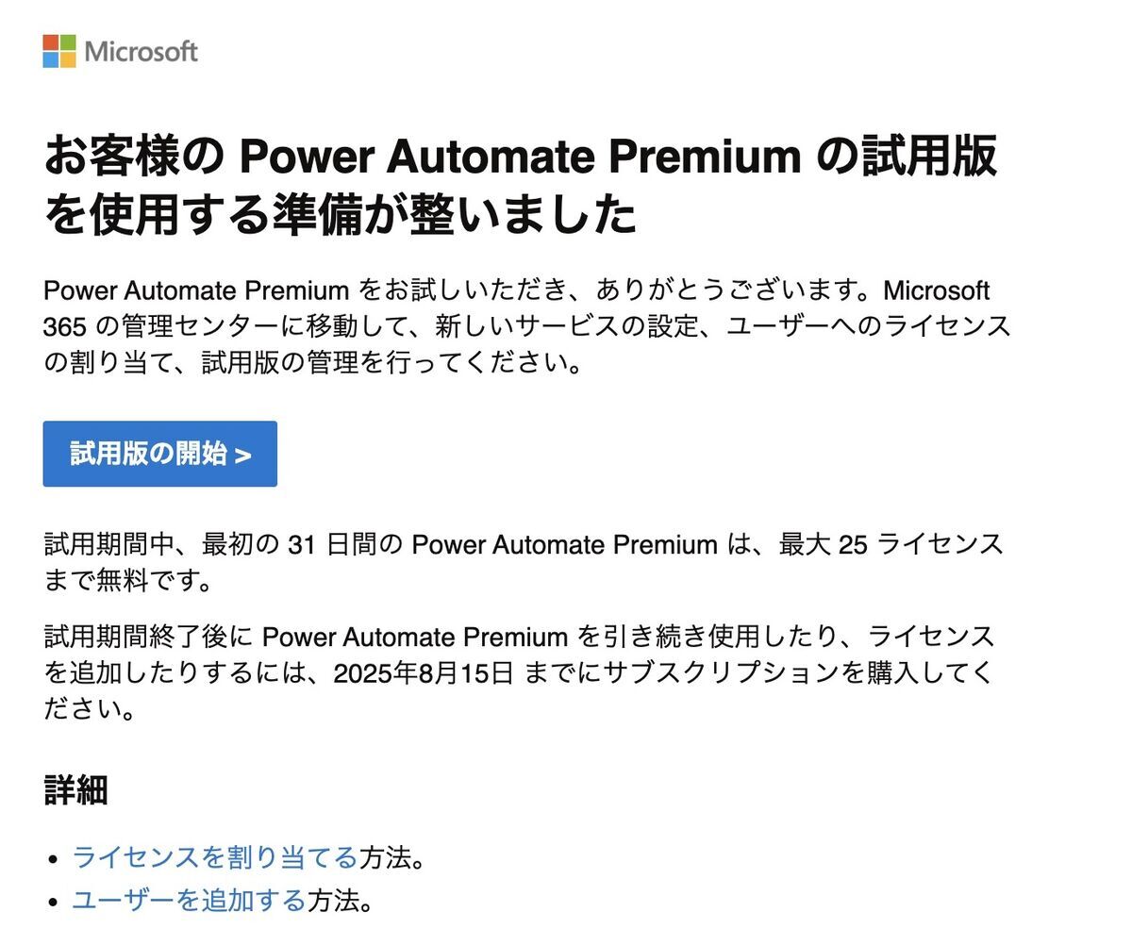Viewport: 1132px width, 945px height.
Task: Click the first bullet link under 詳細
Action: pyautogui.click(x=215, y=858)
